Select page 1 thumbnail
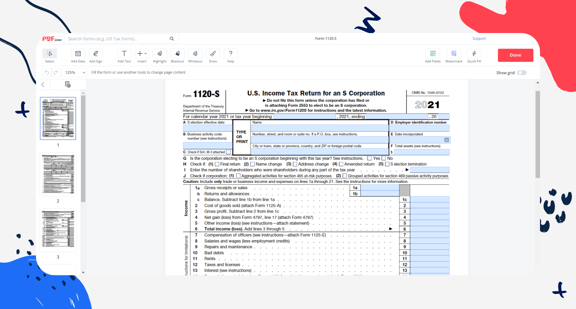Image resolution: width=576 pixels, height=309 pixels. point(58,118)
